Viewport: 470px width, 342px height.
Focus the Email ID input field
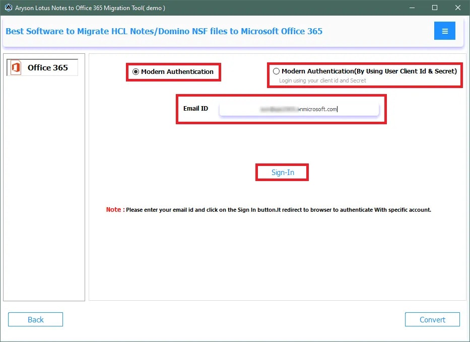[x=299, y=109]
